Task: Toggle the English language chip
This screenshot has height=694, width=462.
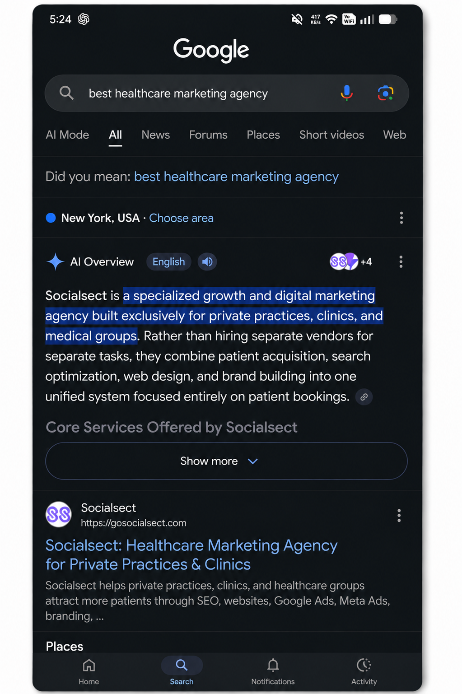Action: coord(168,262)
